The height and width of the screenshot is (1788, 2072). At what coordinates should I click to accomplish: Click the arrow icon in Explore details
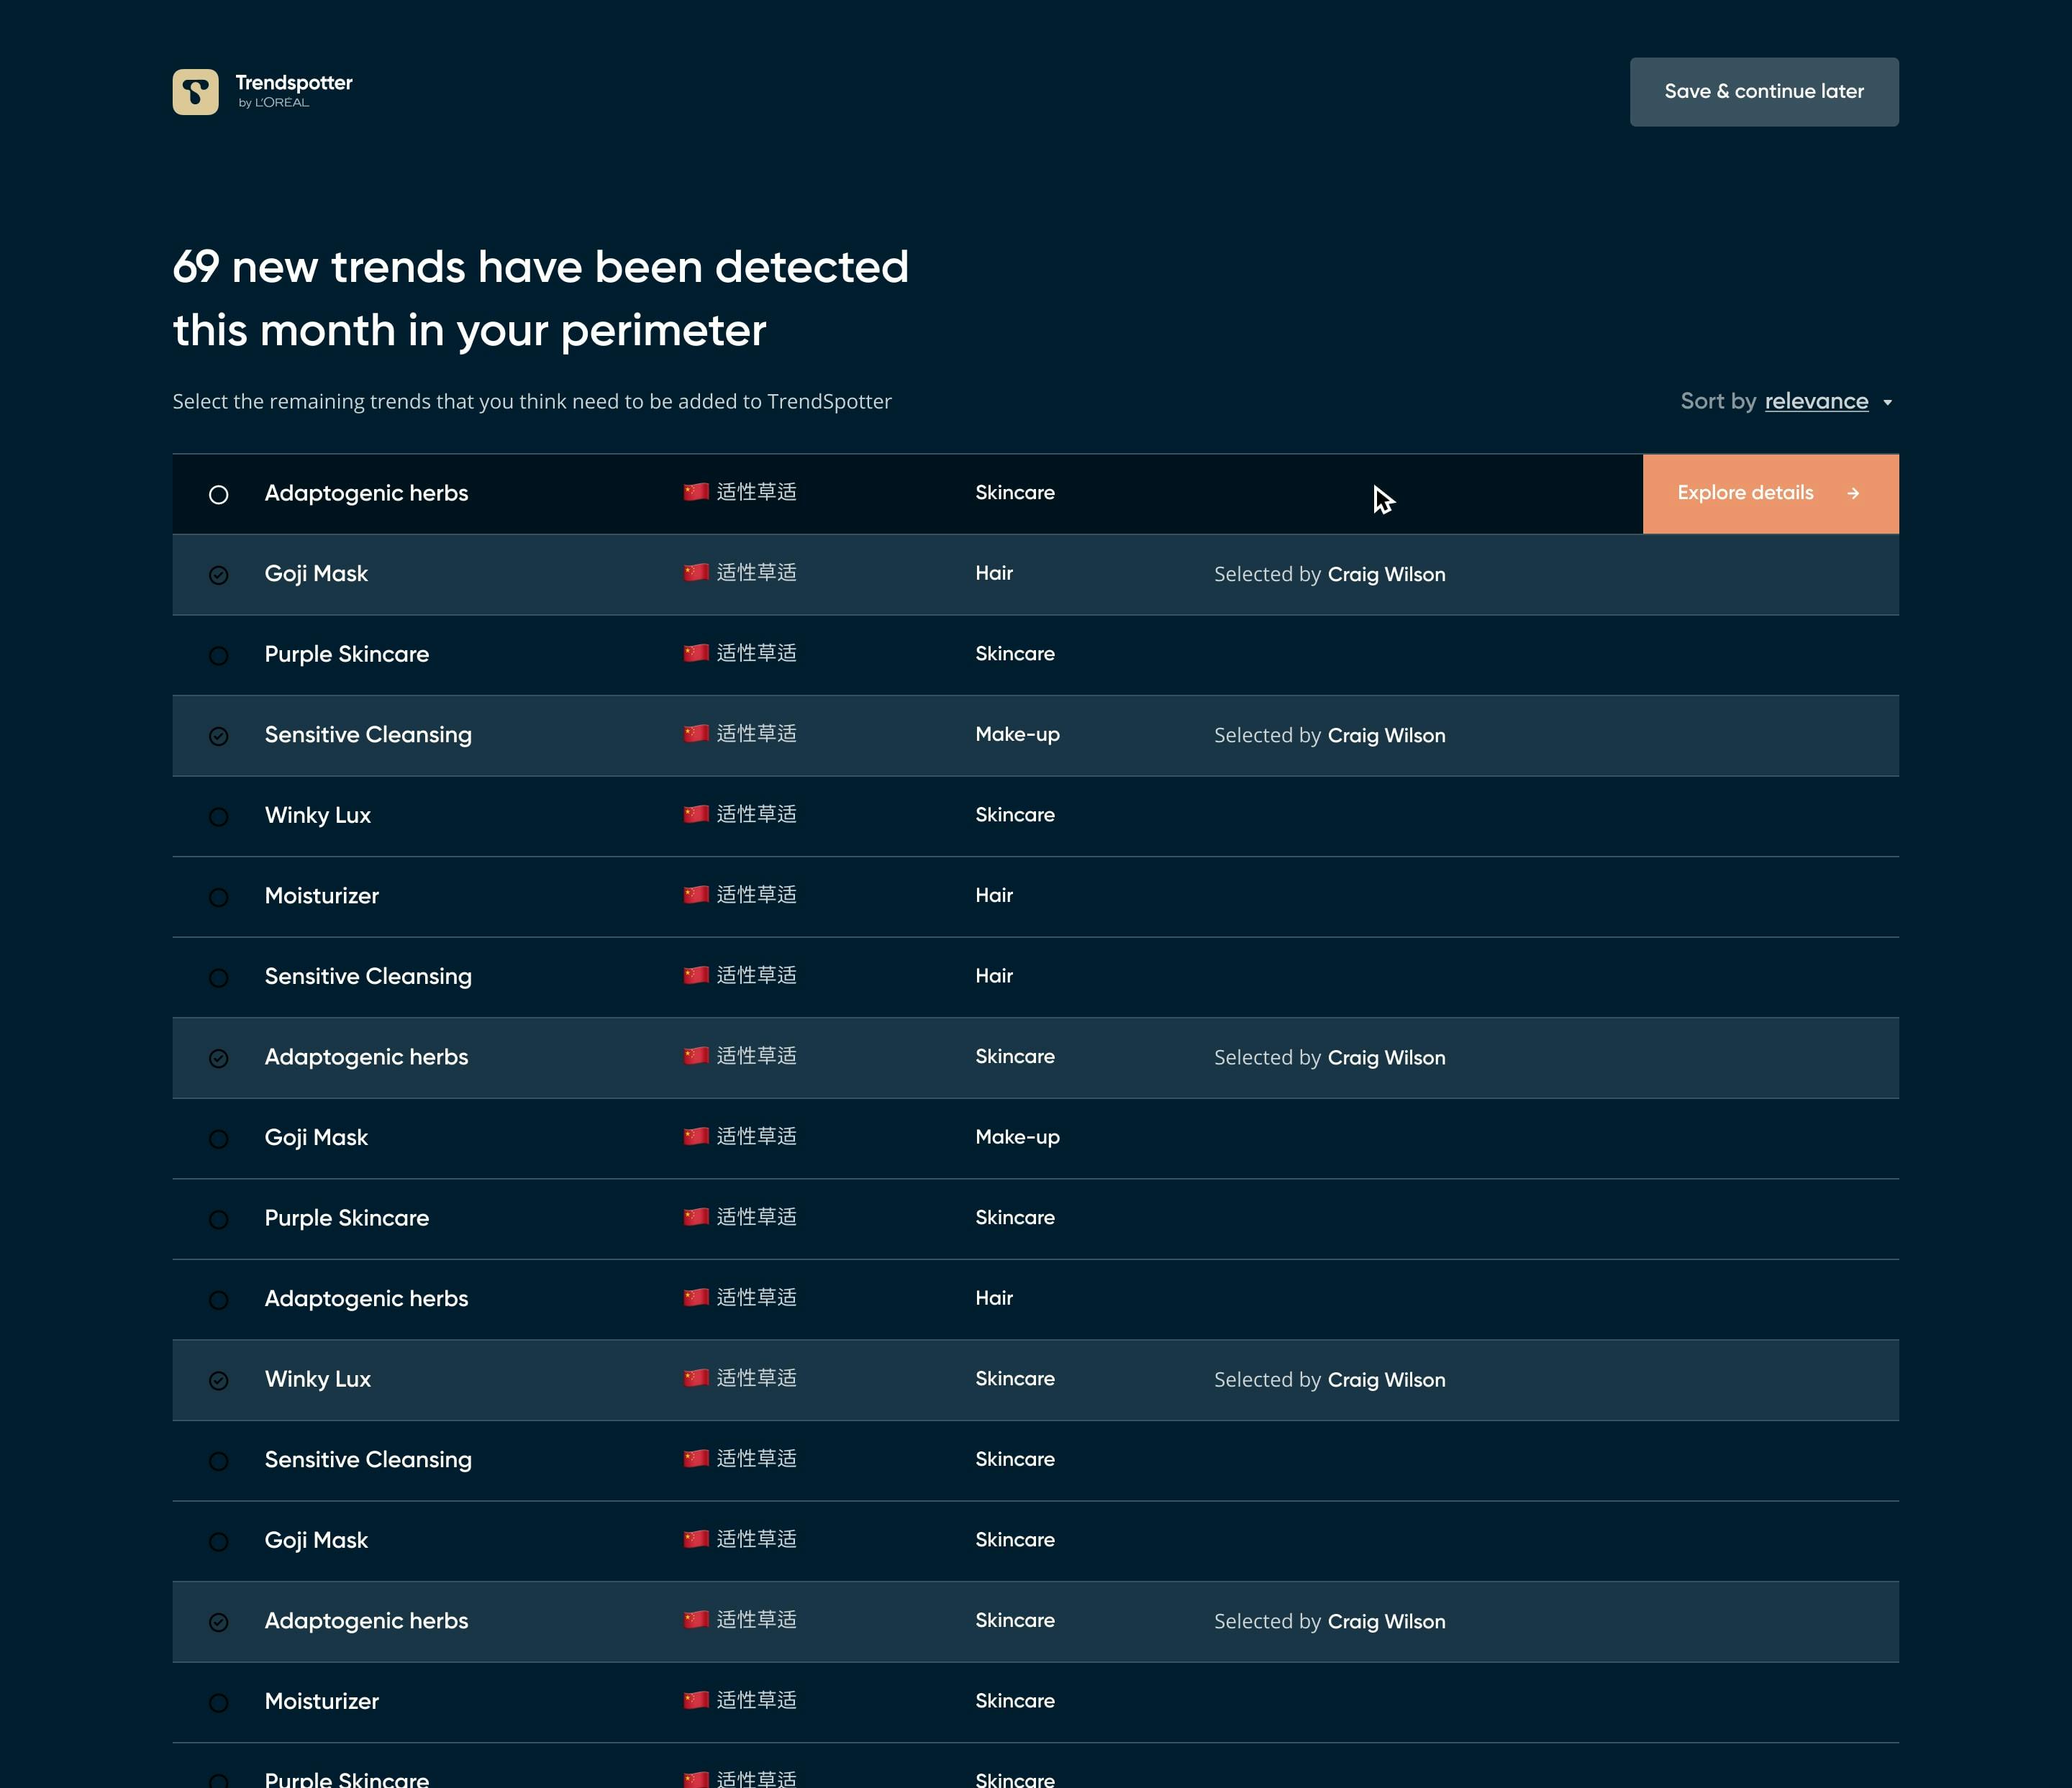click(x=1853, y=493)
